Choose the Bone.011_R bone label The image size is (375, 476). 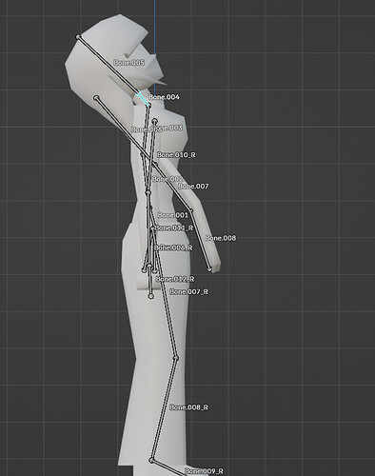tap(174, 228)
